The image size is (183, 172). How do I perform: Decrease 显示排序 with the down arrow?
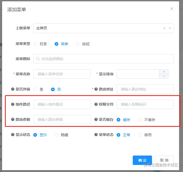click(x=164, y=76)
